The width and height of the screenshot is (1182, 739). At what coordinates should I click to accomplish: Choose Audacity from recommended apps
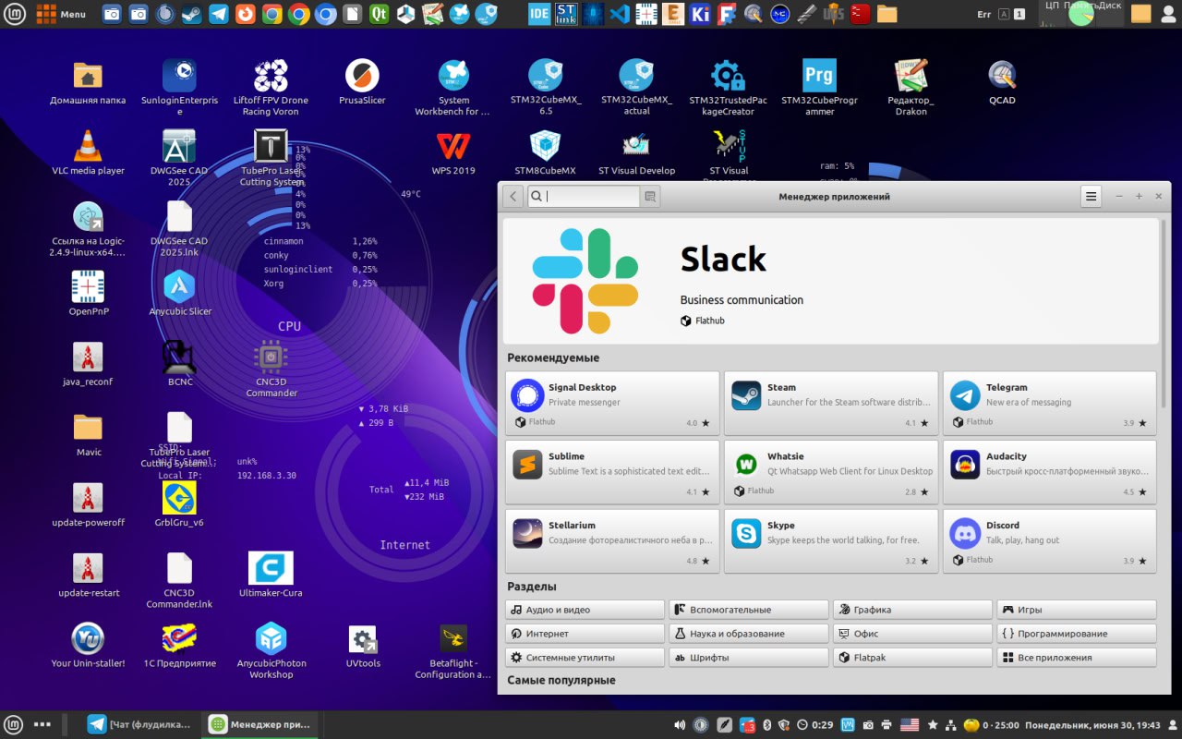pyautogui.click(x=1049, y=472)
